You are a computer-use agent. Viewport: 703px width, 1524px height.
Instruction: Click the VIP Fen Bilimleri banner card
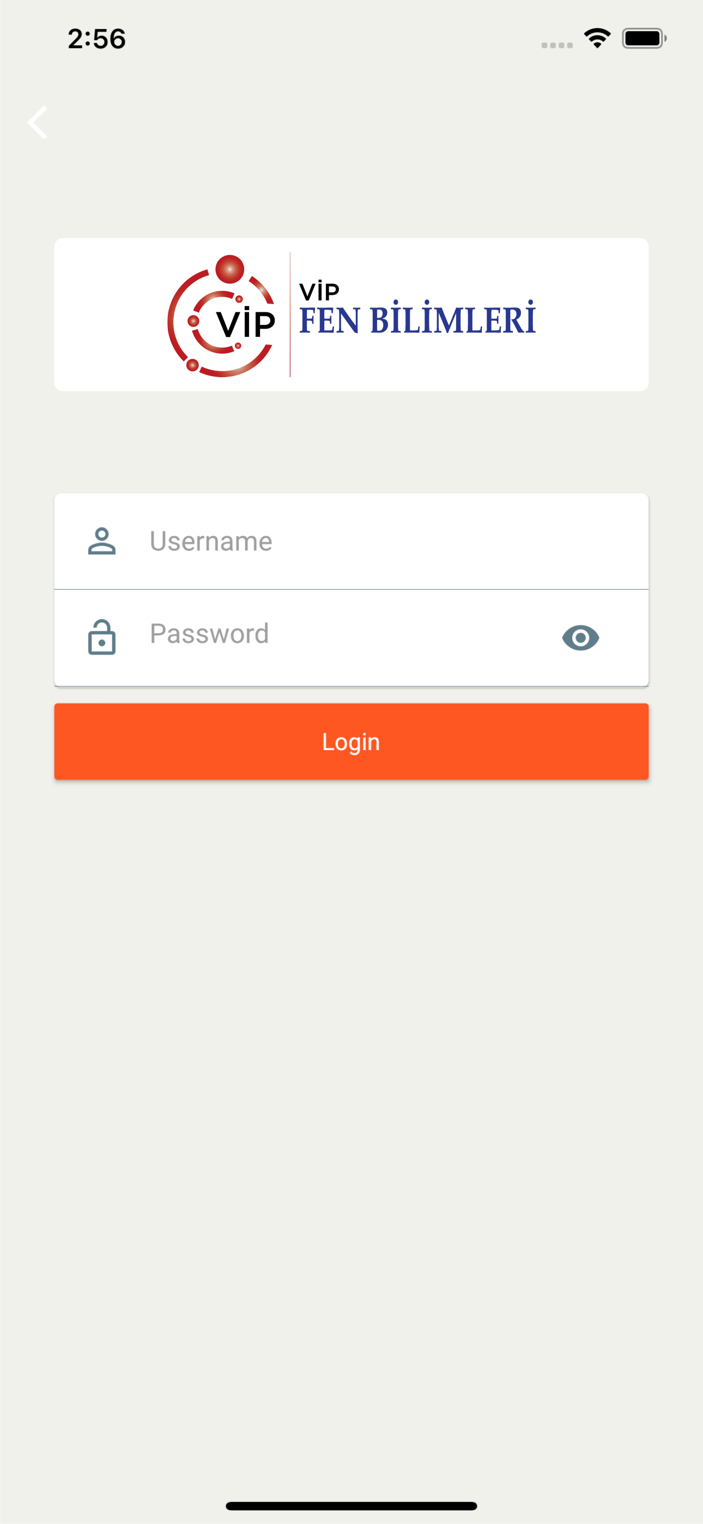coord(351,315)
